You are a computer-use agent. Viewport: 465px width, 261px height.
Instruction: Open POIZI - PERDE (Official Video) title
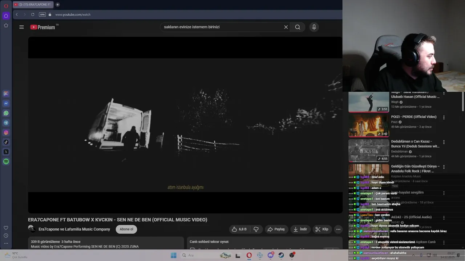414,117
